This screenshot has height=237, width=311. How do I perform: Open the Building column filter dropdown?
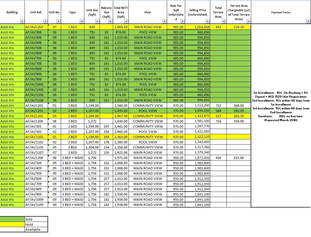click(x=22, y=21)
